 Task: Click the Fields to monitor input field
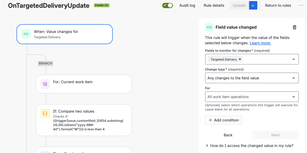coord(252,59)
